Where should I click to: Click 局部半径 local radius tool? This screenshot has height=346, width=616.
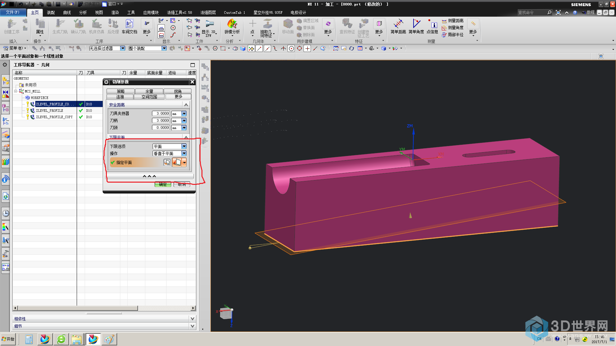[x=453, y=35]
